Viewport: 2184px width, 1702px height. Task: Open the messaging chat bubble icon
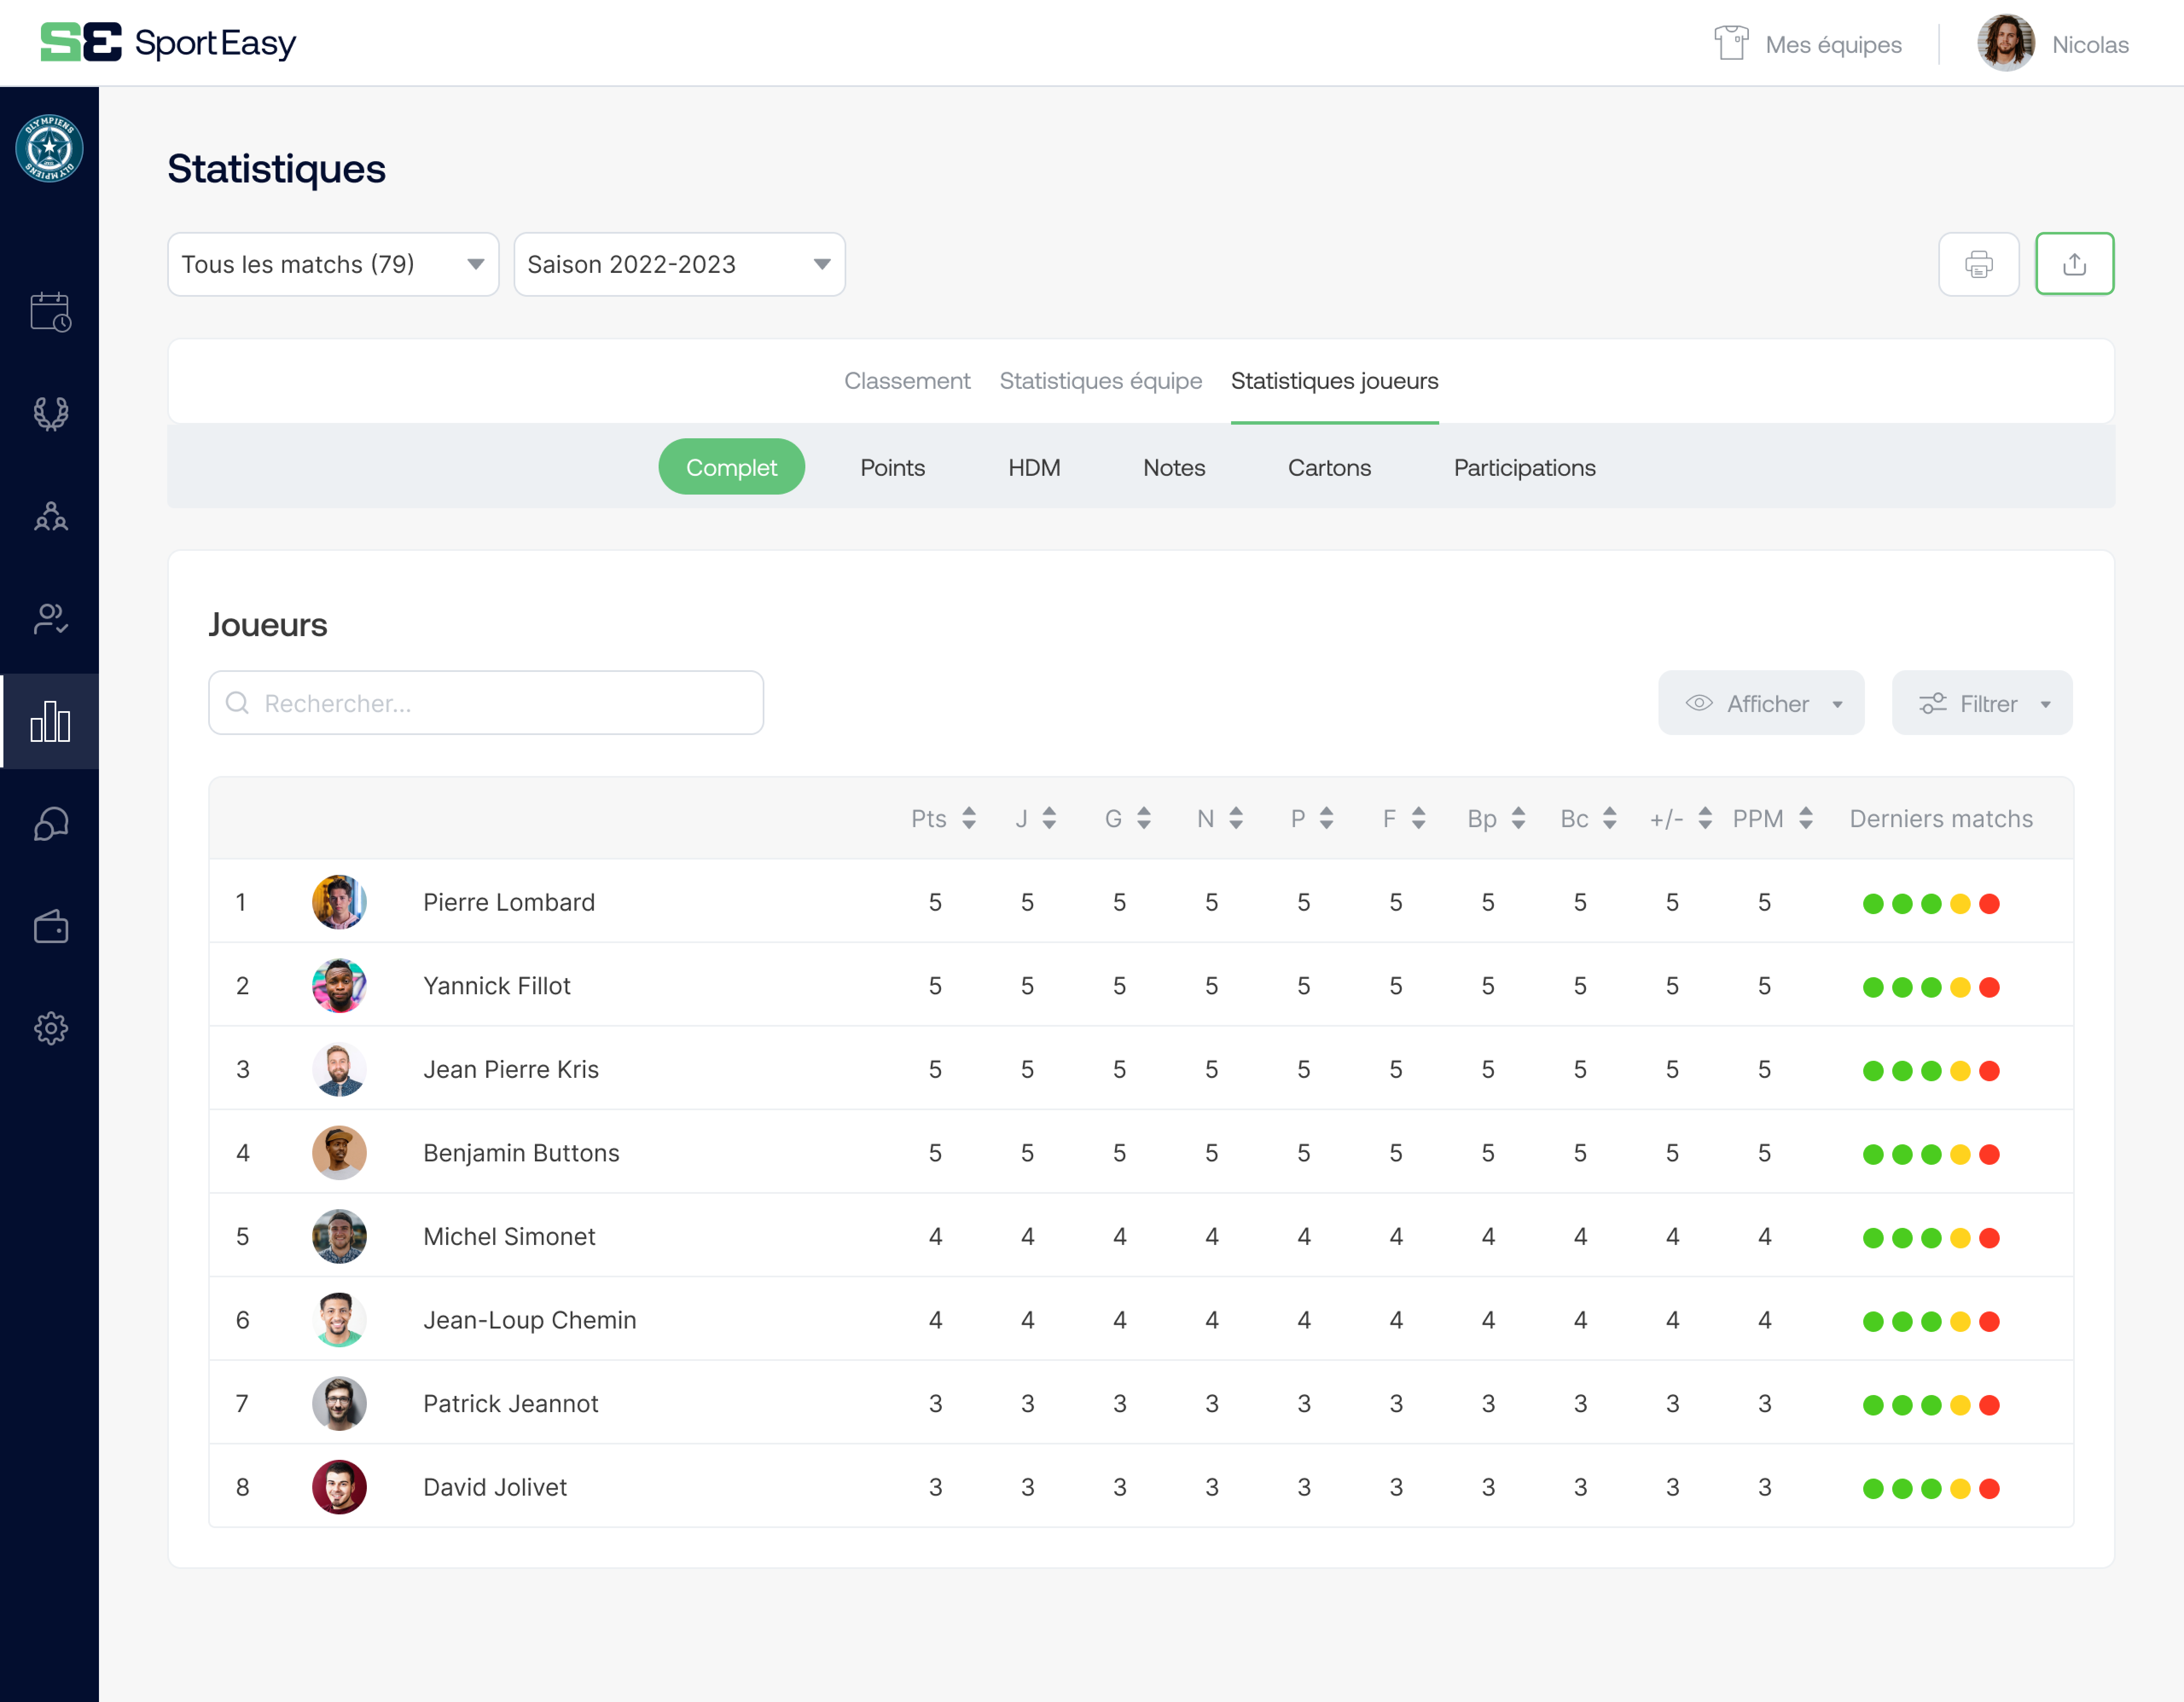point(50,825)
